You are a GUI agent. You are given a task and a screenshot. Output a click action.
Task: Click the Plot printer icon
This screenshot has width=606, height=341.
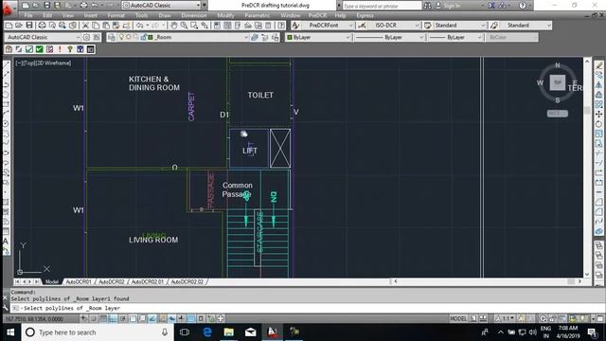pos(42,26)
